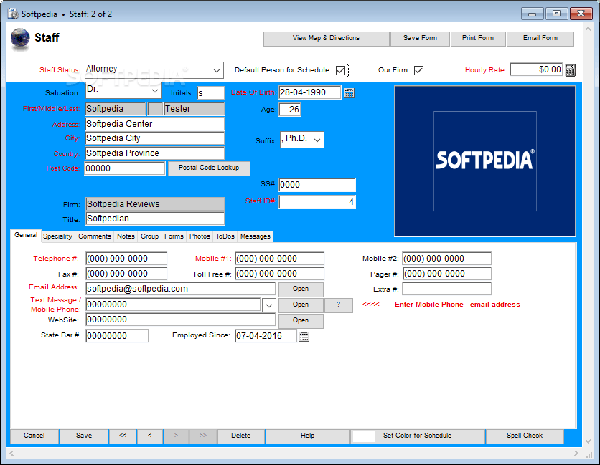Viewport: 600px width, 465px height.
Task: Select the Messages tab
Action: (255, 236)
